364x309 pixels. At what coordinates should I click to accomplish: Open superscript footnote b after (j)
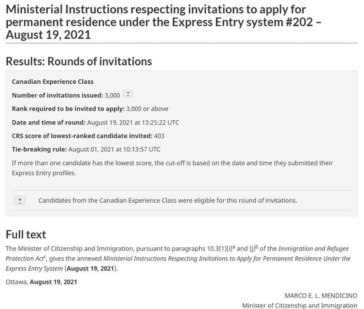coord(257,246)
